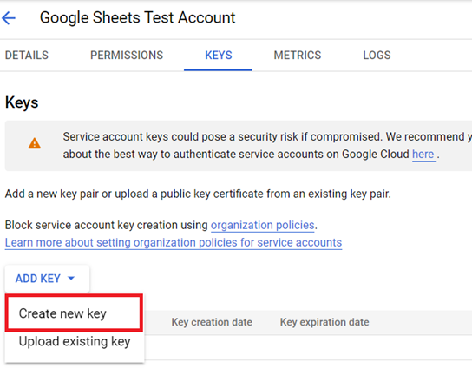Click the orange warning triangle icon

(x=35, y=143)
